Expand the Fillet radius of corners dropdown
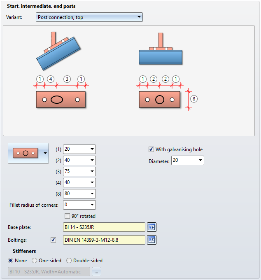261x280 pixels. click(92, 205)
